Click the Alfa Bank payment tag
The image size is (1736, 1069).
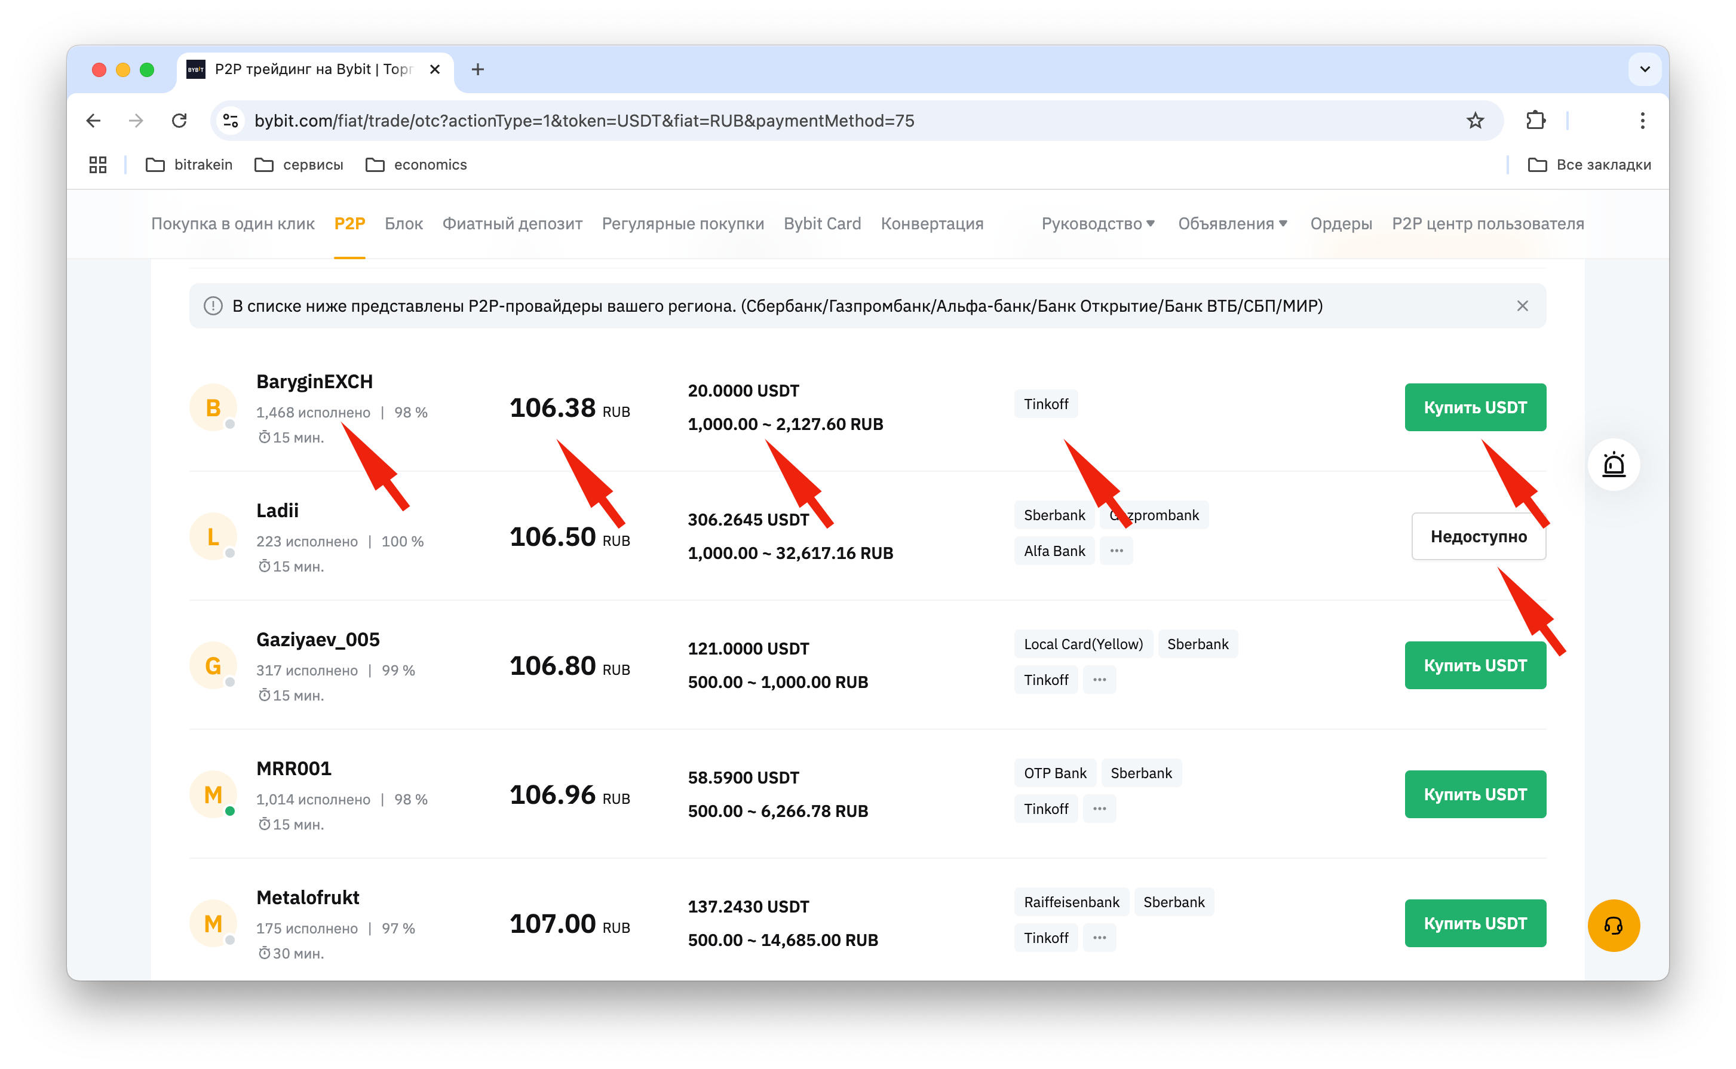[x=1054, y=551]
